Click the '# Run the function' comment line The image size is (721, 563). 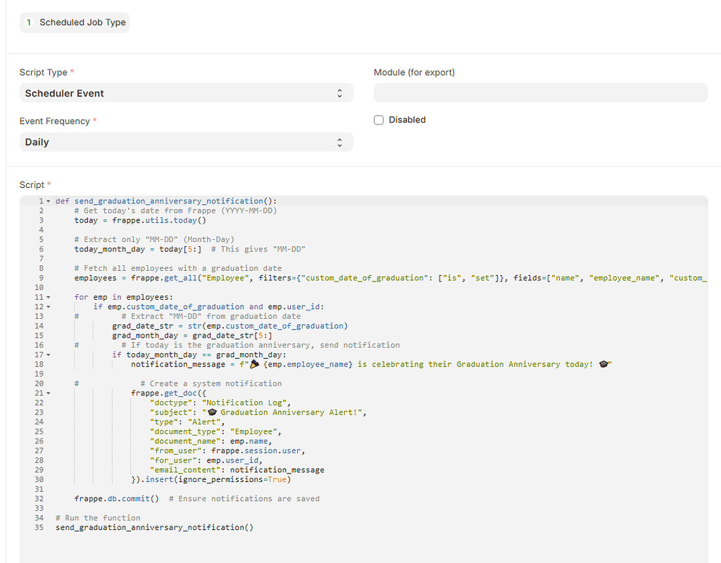click(98, 518)
